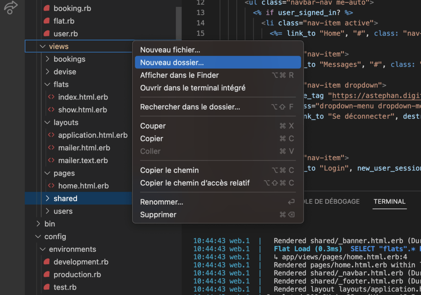This screenshot has height=295, width=421.
Task: Click the remote connection icon in top-left corner
Action: 10,8
